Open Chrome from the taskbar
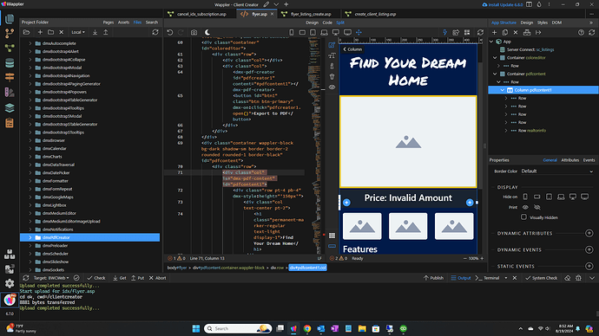 (x=307, y=328)
